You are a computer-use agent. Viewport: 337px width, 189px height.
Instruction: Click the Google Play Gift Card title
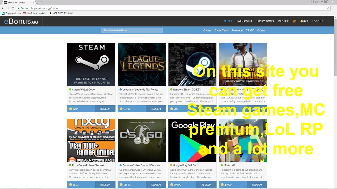186,165
